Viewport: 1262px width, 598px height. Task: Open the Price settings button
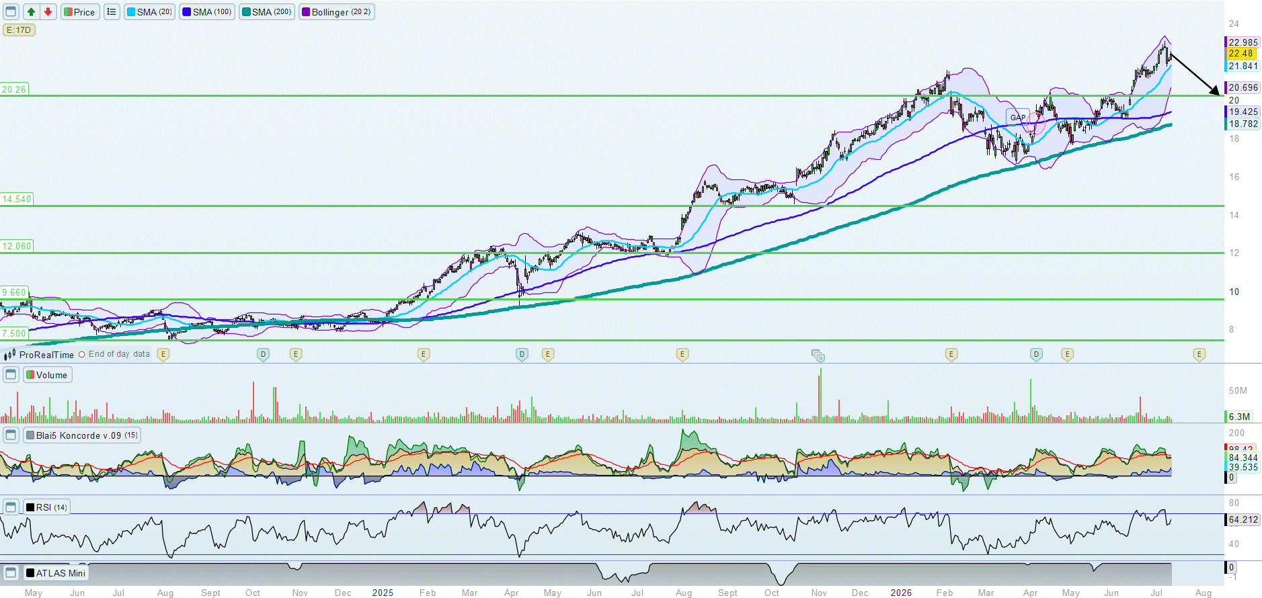pos(80,11)
